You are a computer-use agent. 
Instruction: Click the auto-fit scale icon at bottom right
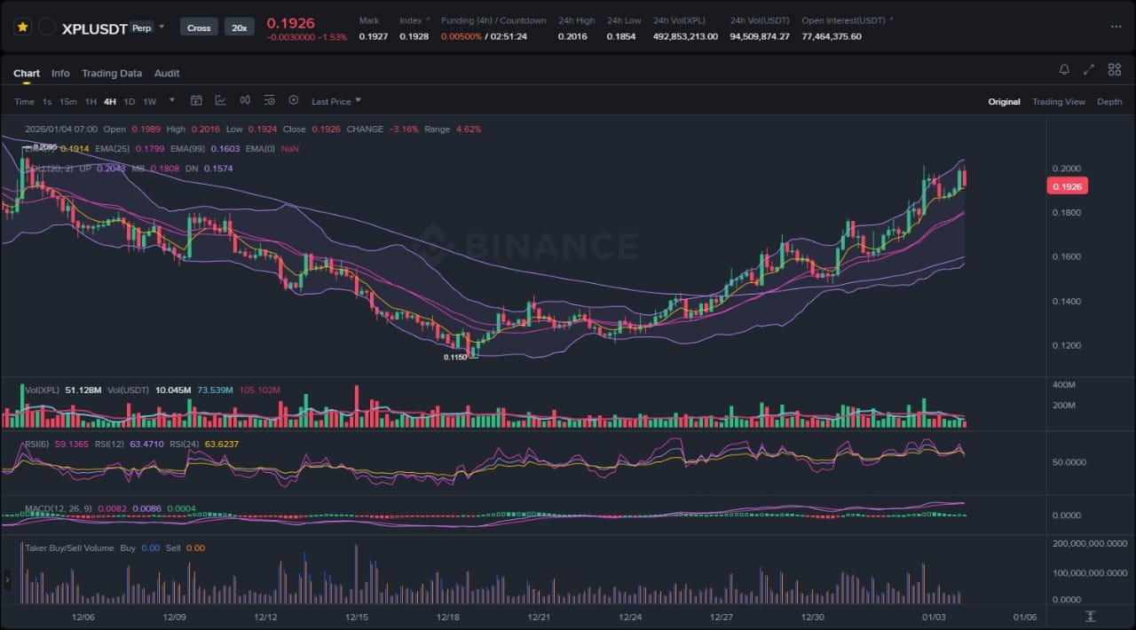click(1091, 617)
